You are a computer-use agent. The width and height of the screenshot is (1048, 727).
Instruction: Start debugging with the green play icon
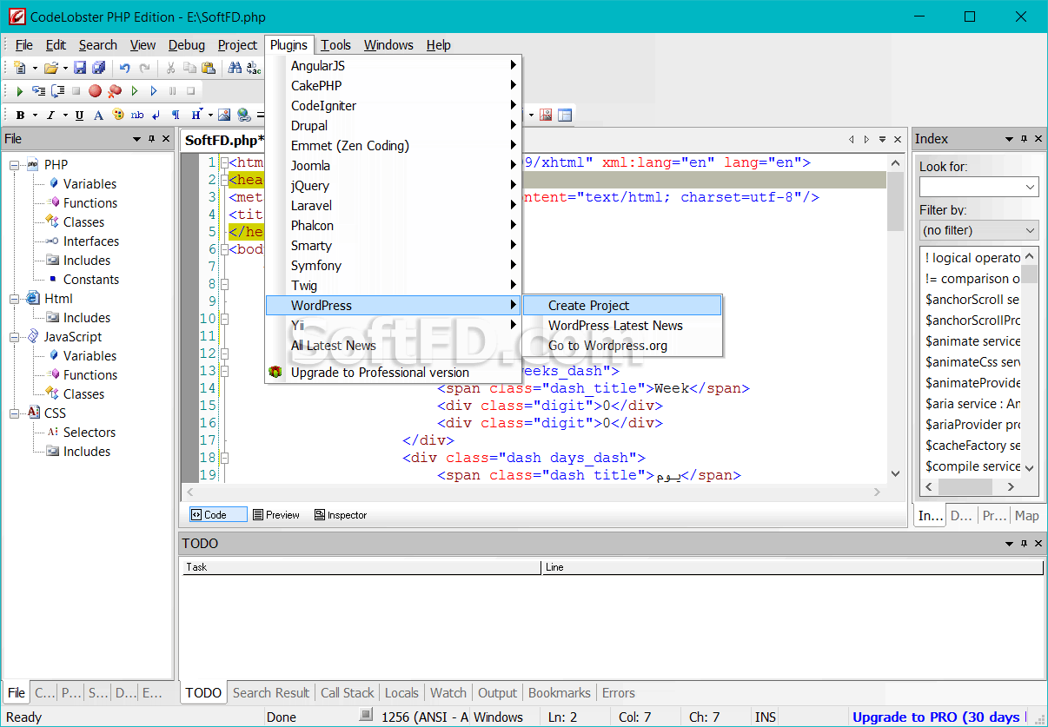click(x=20, y=90)
